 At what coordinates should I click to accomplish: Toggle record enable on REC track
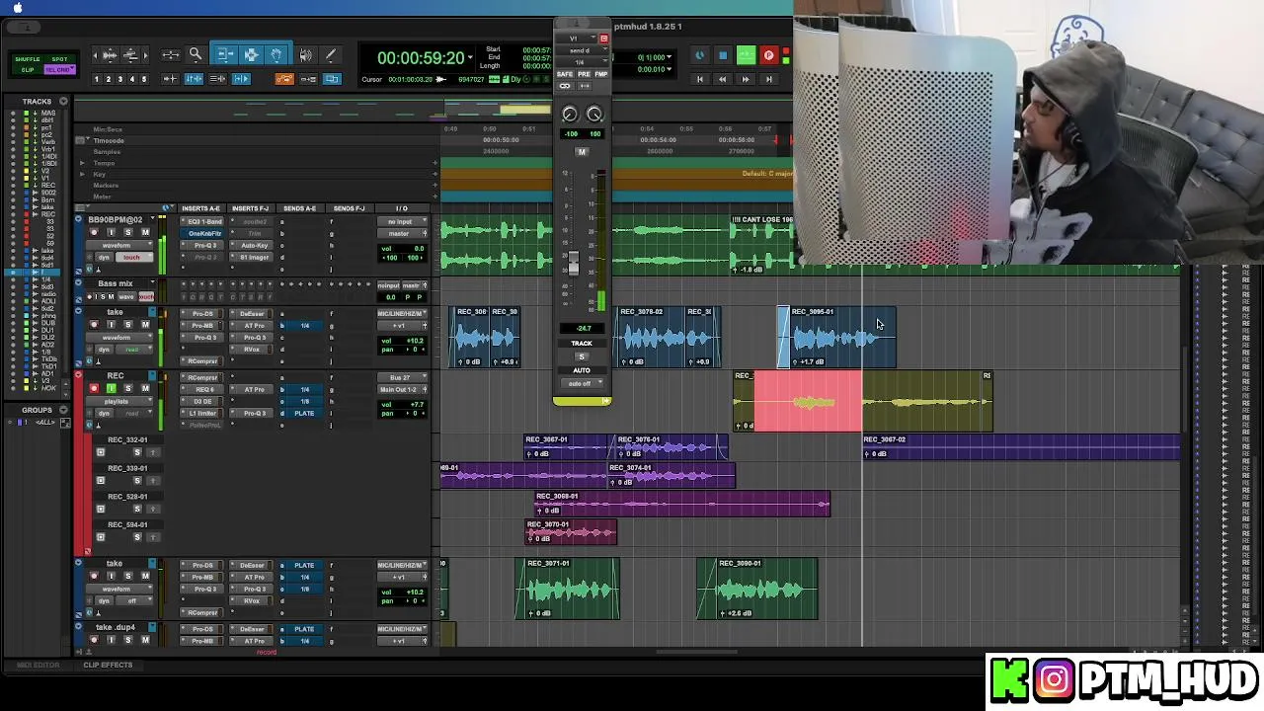[94, 389]
